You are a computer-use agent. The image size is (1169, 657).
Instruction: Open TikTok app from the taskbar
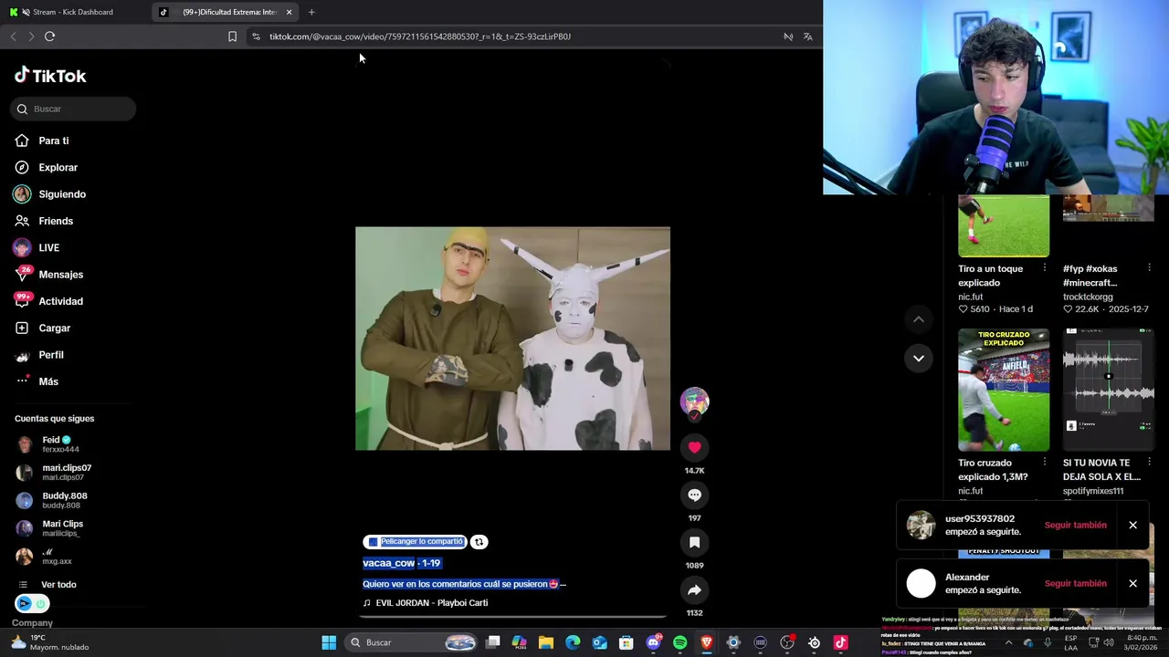(x=840, y=642)
